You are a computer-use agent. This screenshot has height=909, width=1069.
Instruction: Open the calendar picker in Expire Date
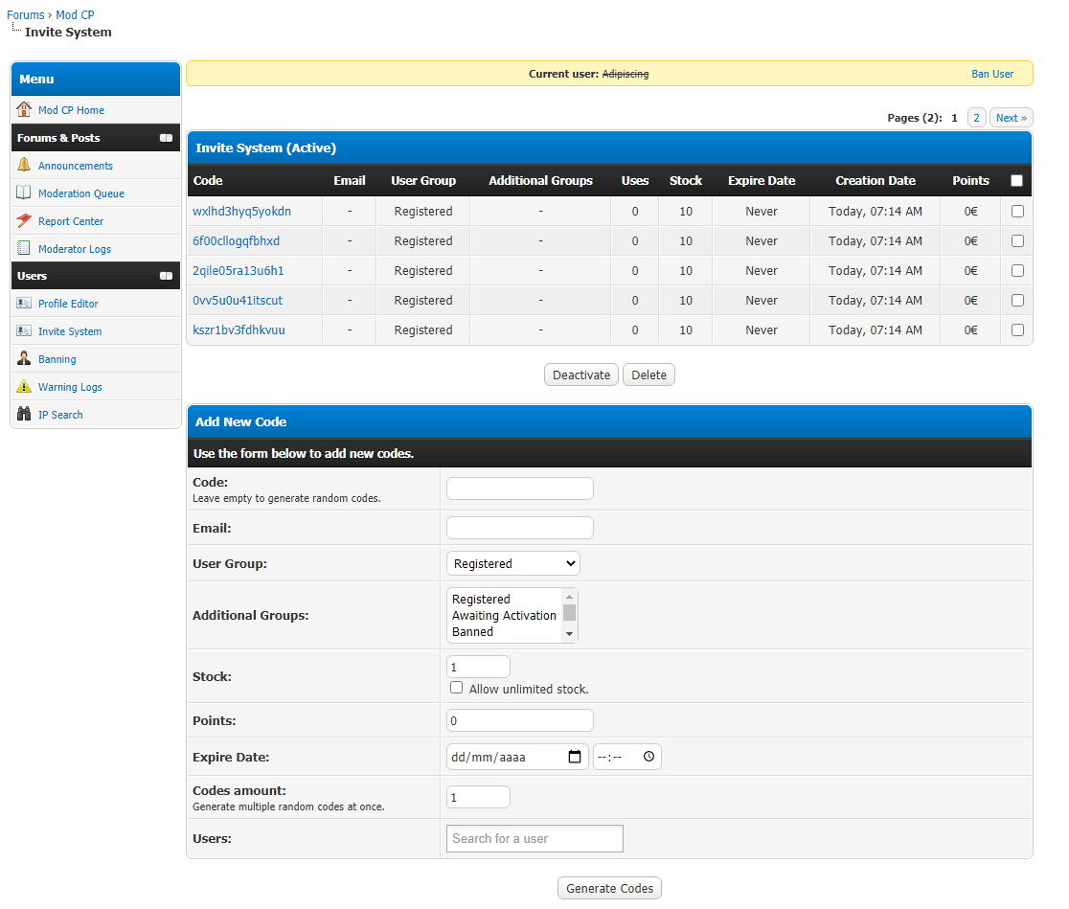575,757
